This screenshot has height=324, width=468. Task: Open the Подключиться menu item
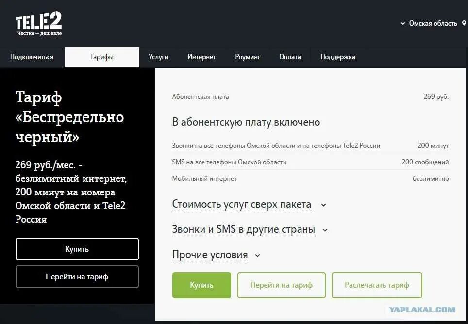[32, 57]
